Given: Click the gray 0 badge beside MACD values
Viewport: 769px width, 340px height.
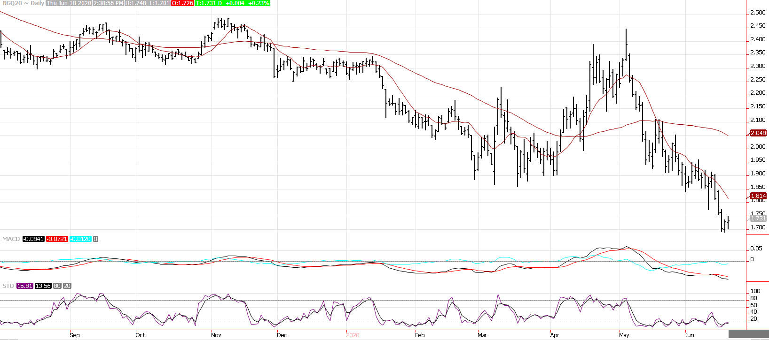Looking at the screenshot, I should pos(95,239).
